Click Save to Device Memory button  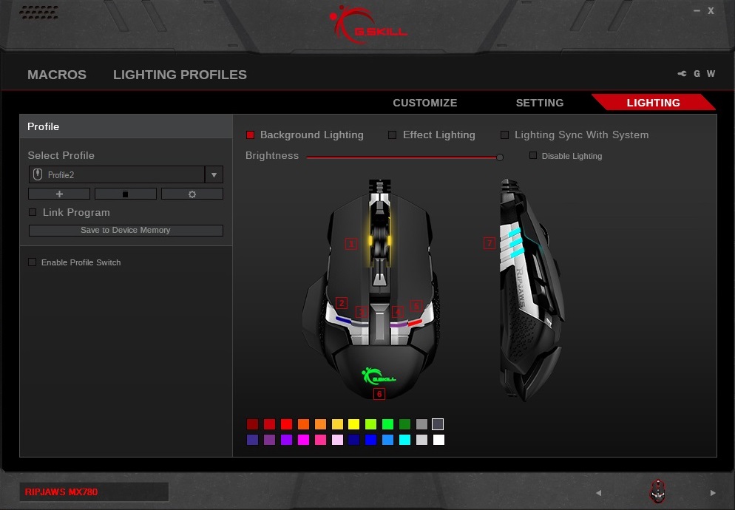pyautogui.click(x=126, y=230)
